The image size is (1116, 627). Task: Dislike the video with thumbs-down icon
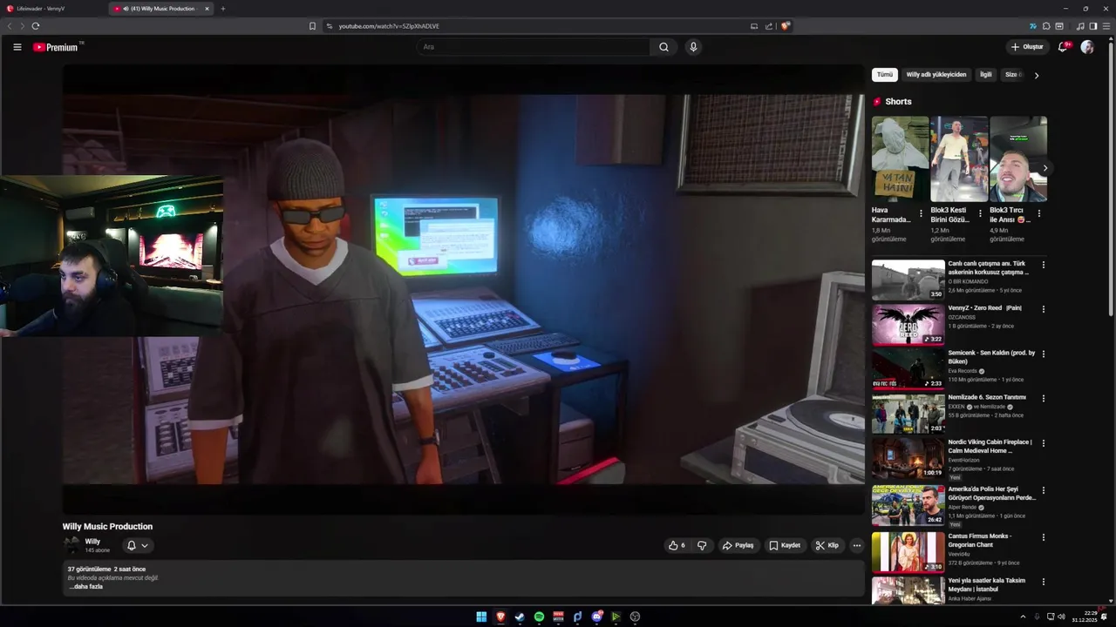pyautogui.click(x=702, y=545)
